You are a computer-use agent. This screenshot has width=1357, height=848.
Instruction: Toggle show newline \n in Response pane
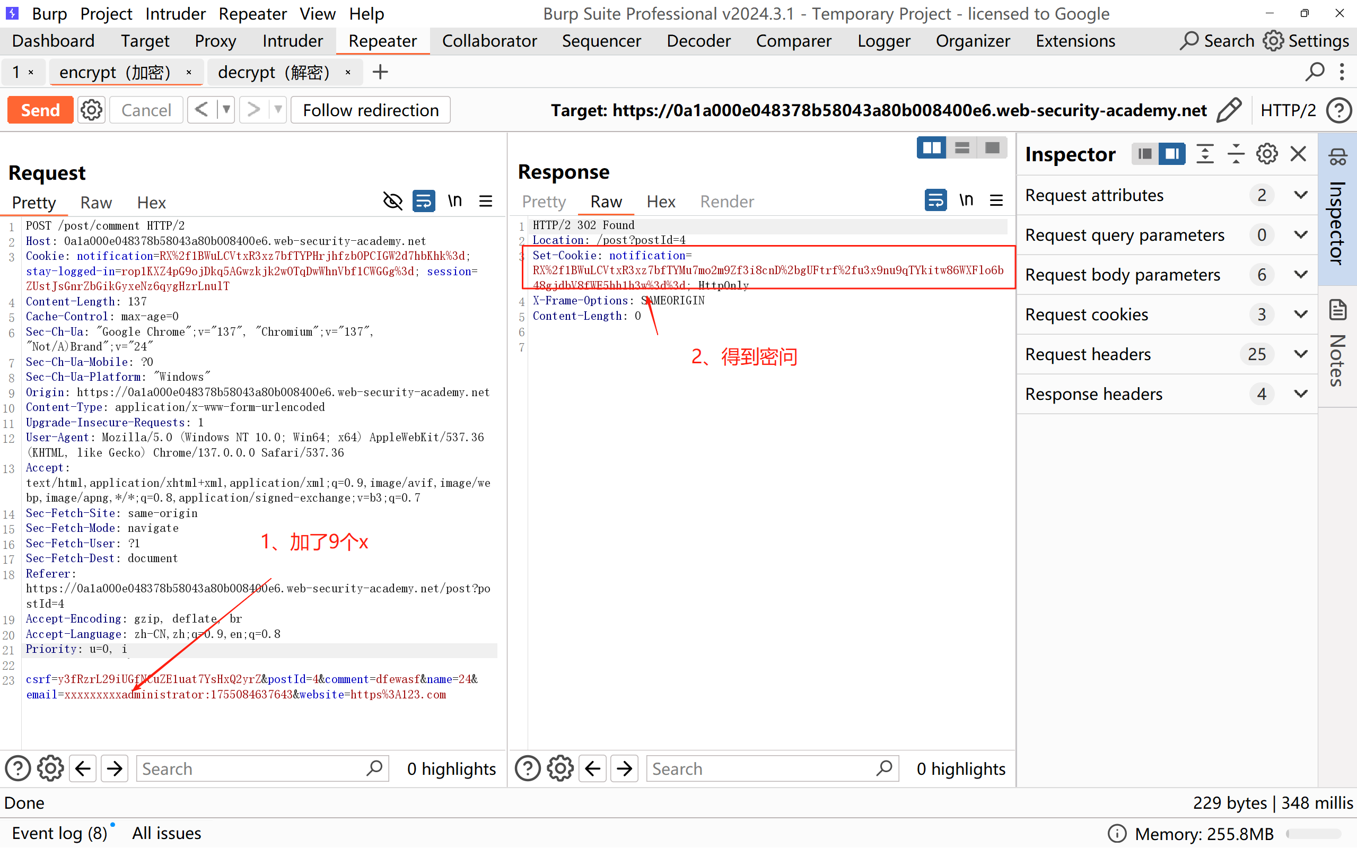[966, 200]
